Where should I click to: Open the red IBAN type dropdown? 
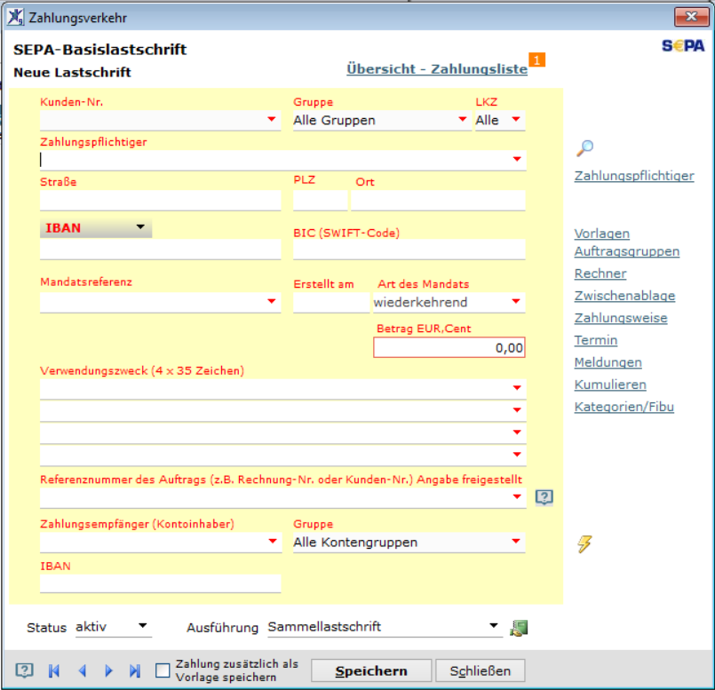pos(96,227)
